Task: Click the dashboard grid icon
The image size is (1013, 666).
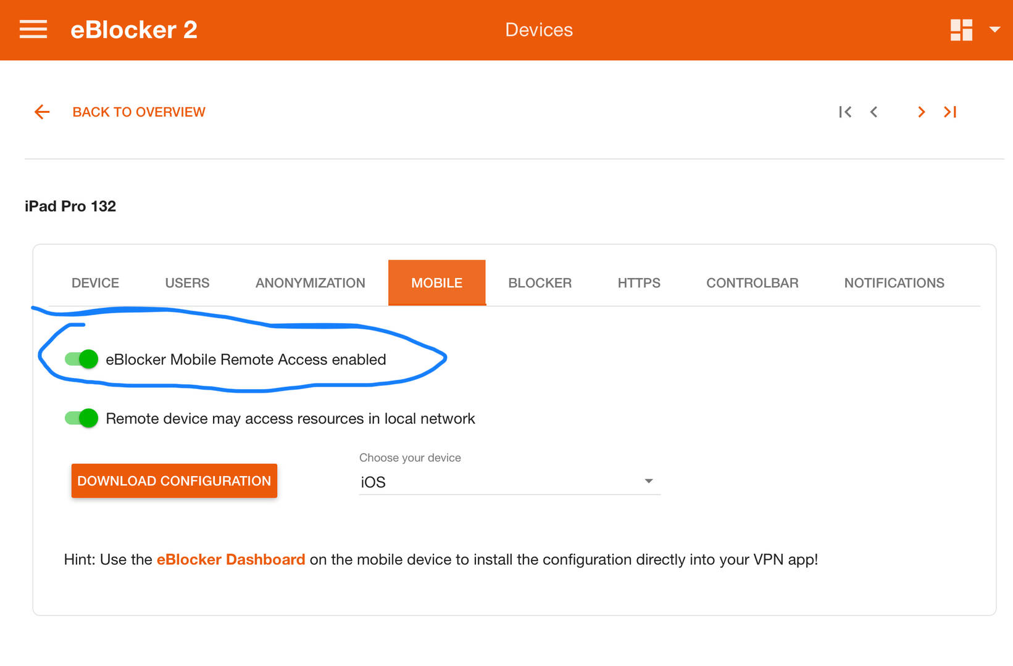Action: (x=961, y=30)
